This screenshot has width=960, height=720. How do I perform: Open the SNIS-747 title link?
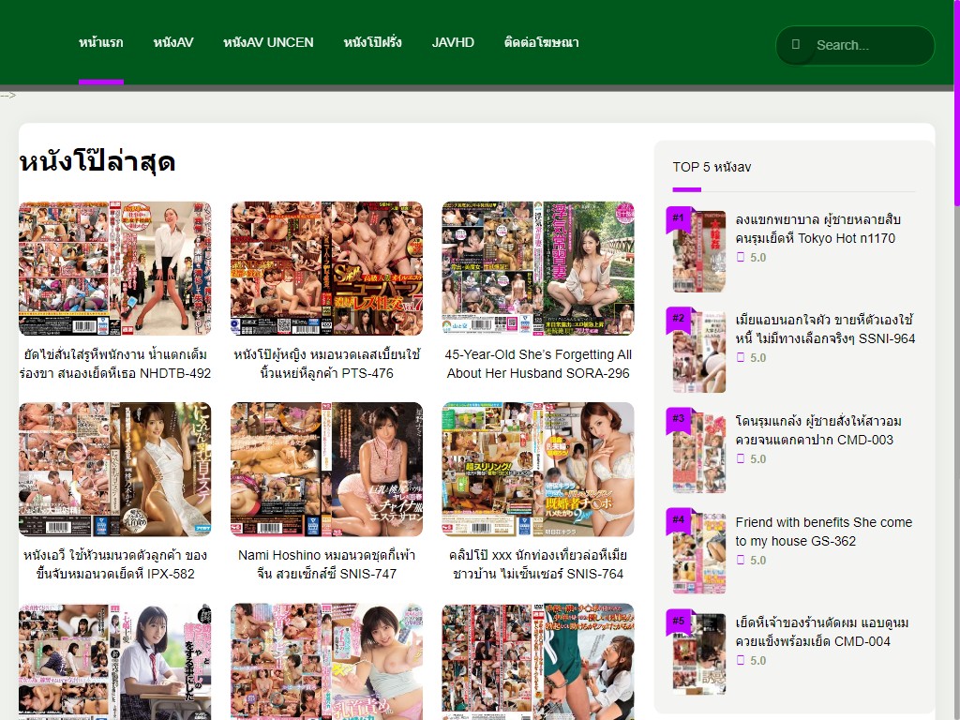[326, 564]
